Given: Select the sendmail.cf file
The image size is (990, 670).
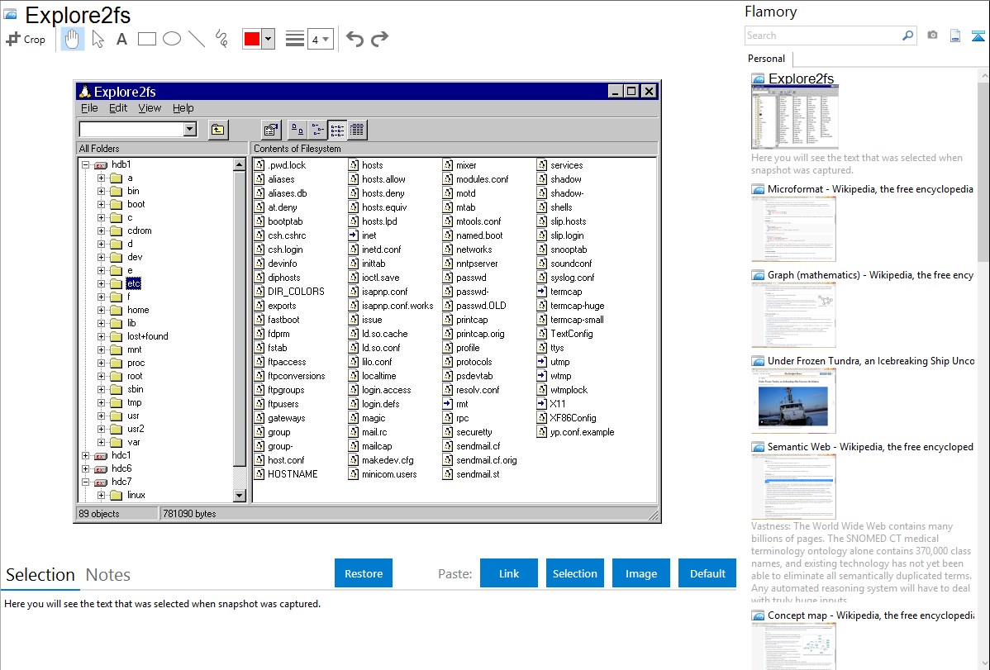Looking at the screenshot, I should coord(478,446).
